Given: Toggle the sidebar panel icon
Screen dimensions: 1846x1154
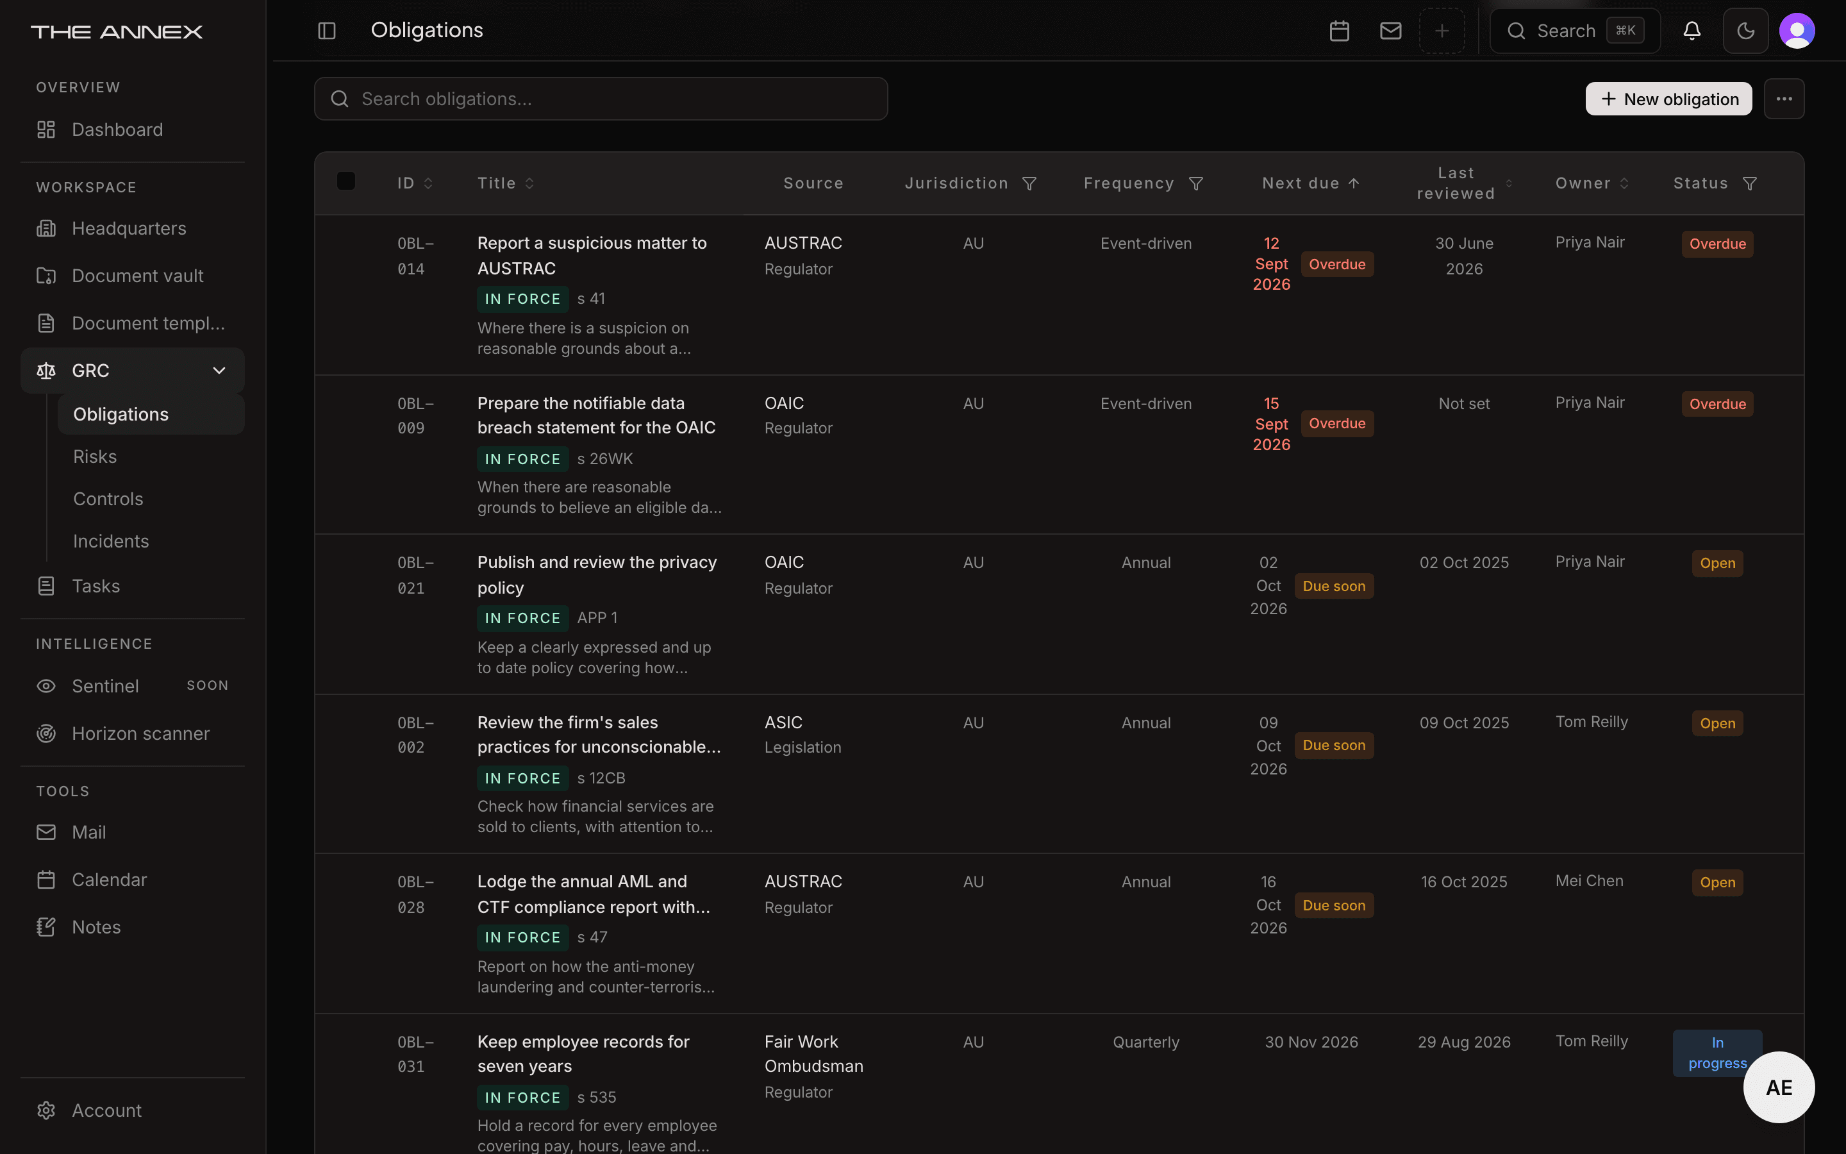Looking at the screenshot, I should pyautogui.click(x=326, y=31).
